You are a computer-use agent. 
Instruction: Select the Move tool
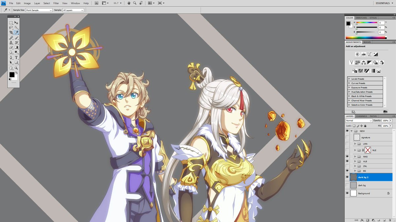pyautogui.click(x=16, y=23)
